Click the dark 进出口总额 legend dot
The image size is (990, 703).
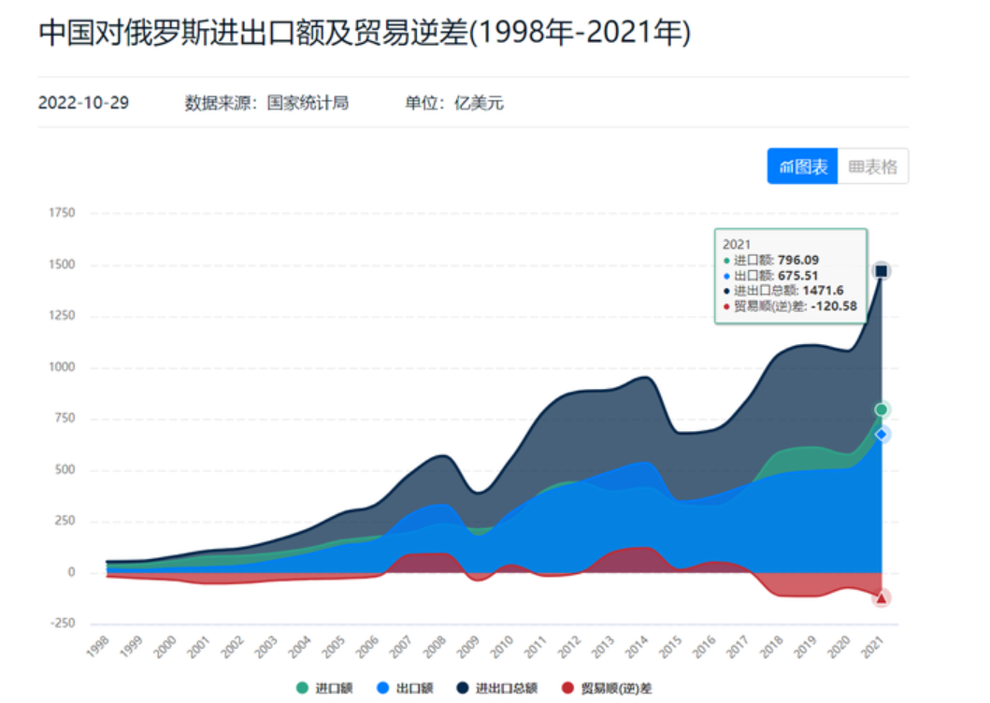(462, 687)
